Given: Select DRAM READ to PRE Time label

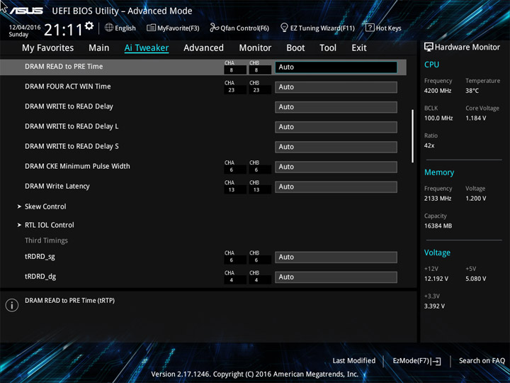Looking at the screenshot, I should [64, 67].
